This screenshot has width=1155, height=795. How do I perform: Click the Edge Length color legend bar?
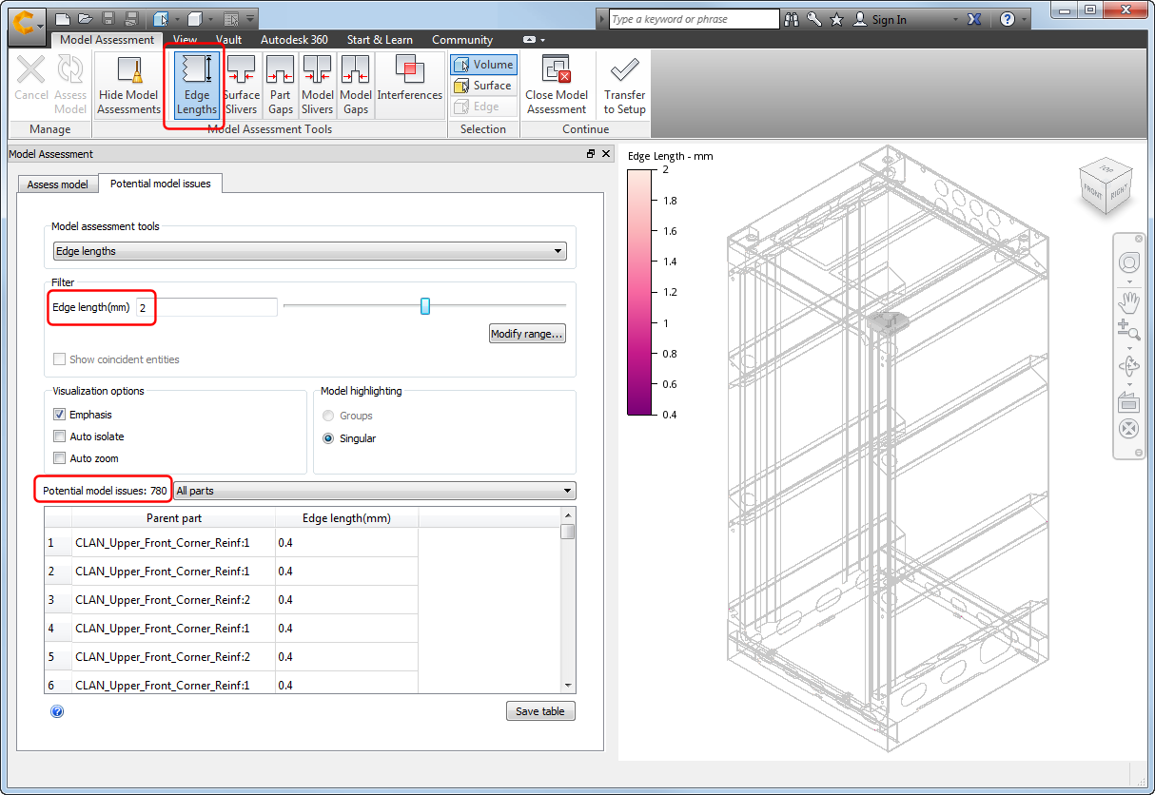pyautogui.click(x=638, y=291)
